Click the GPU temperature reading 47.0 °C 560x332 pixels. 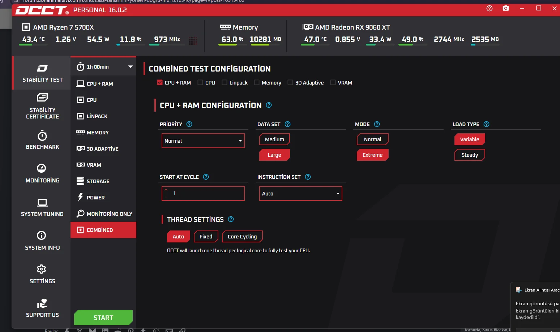click(x=315, y=39)
